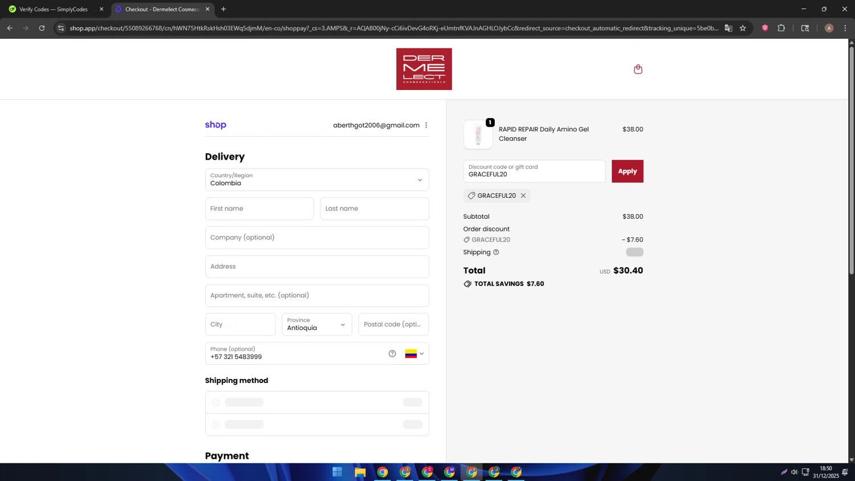Screen dimensions: 855x481
Task: Open Windows Start menu
Action: (x=337, y=472)
